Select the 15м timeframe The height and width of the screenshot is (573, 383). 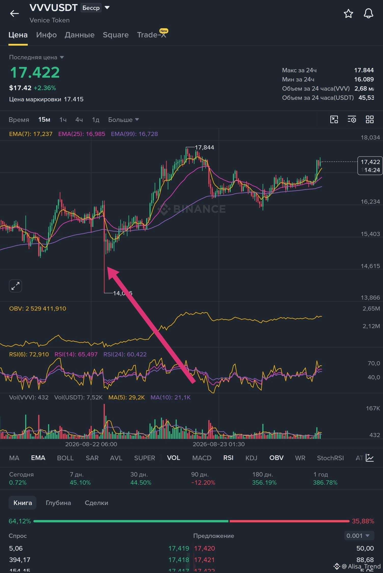[44, 120]
